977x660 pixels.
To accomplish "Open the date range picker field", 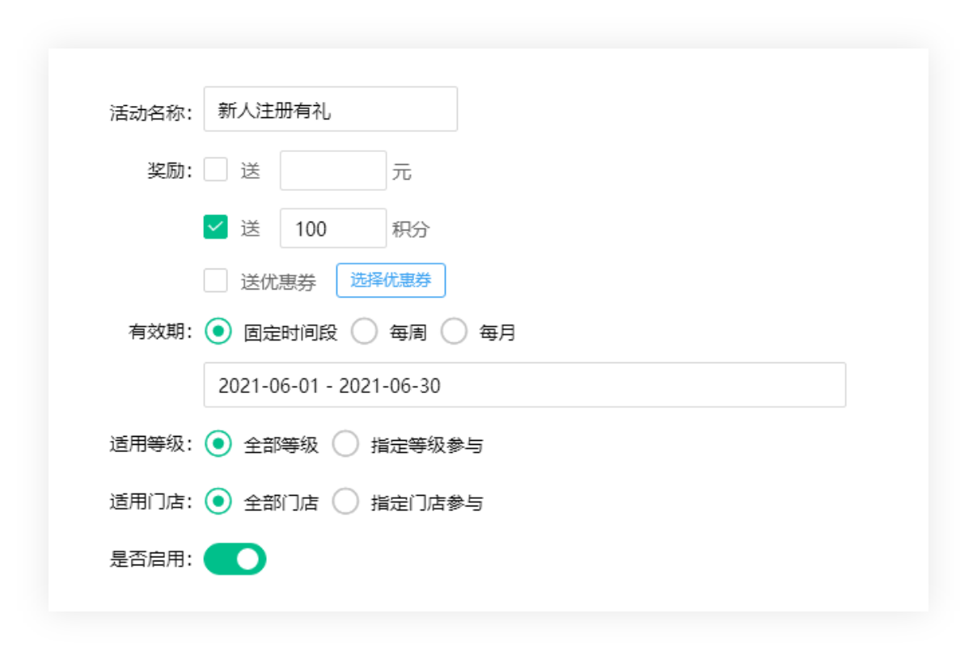I will pyautogui.click(x=524, y=386).
